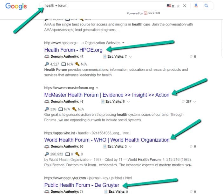Expand dropdown next to mcmasterforum.org URL
This screenshot has height=194, width=223.
click(97, 88)
